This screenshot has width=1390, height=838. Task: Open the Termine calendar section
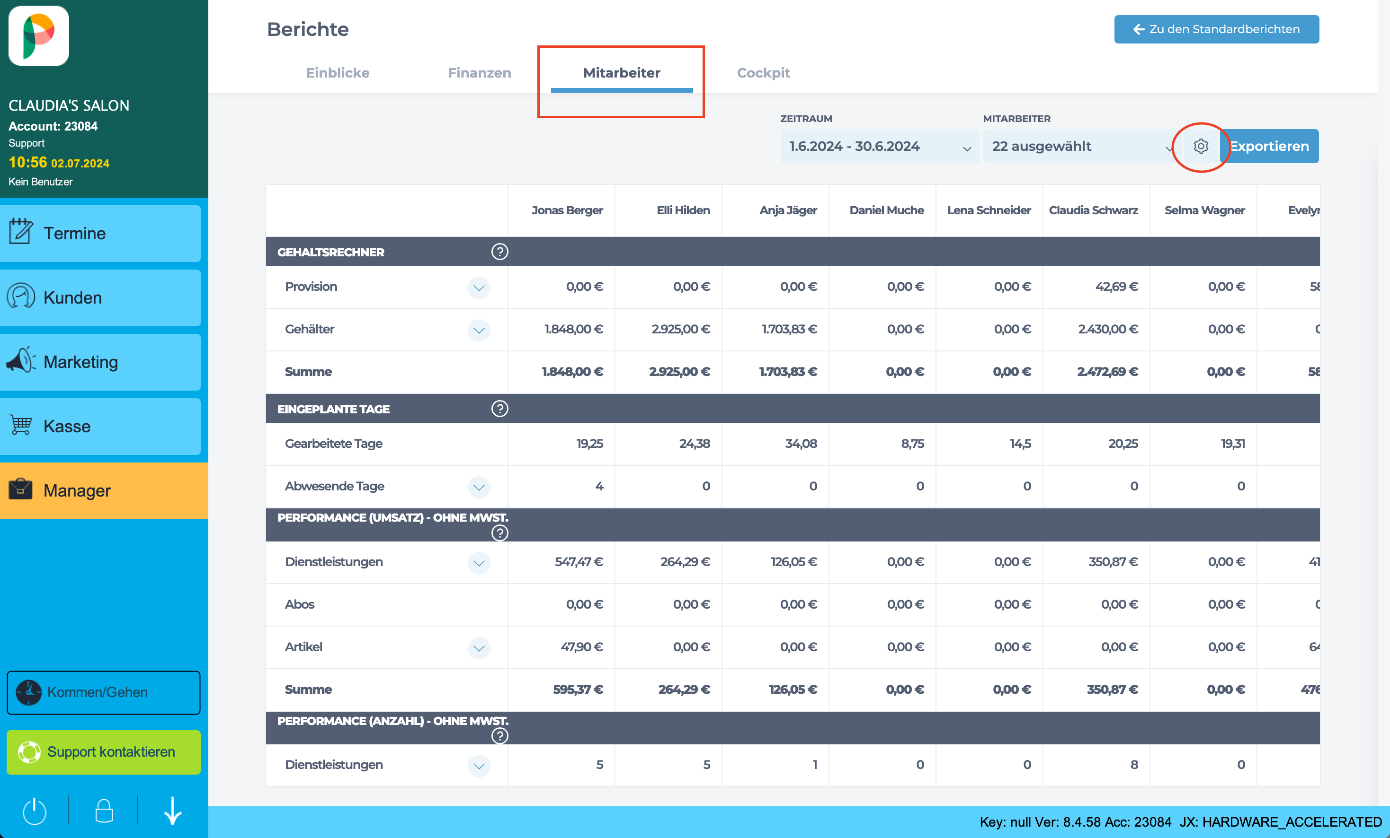tap(100, 233)
